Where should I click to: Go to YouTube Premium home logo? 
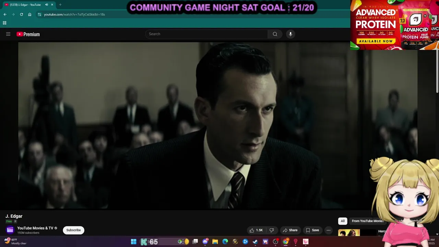28,34
